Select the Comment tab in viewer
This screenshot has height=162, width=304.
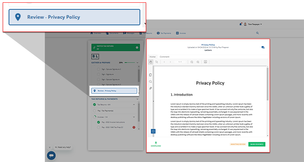[164, 57]
